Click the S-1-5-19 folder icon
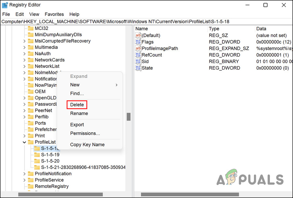The height and width of the screenshot is (198, 293). [x=37, y=155]
